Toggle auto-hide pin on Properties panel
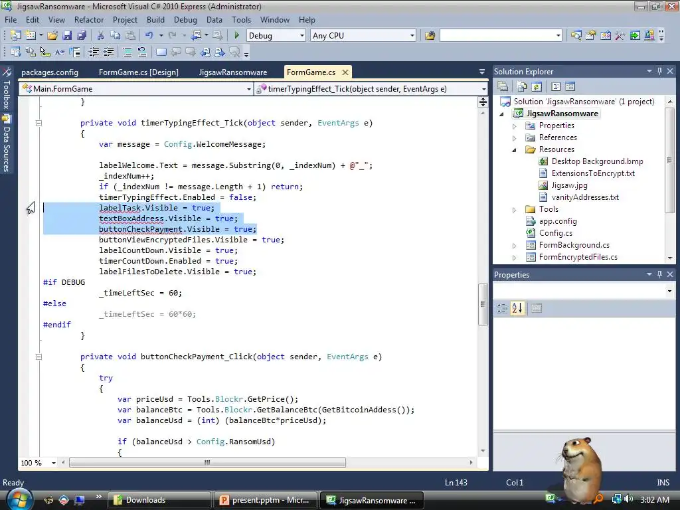Screen dimensions: 680x510 659,274
